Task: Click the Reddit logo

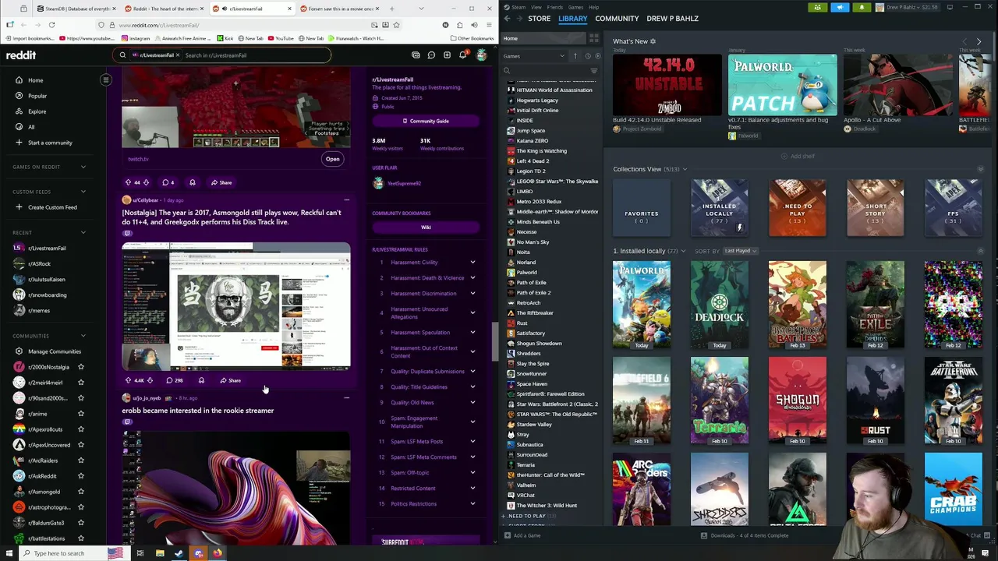Action: coord(21,55)
